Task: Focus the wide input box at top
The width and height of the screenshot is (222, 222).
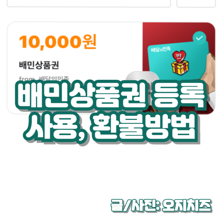Action: pyautogui.click(x=89, y=3)
